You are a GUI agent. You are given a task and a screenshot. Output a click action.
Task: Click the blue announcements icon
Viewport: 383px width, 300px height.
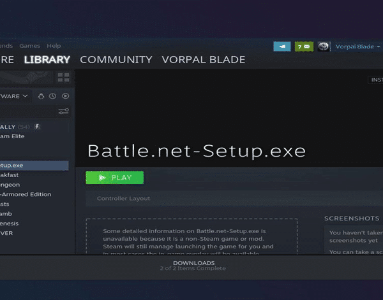282,46
